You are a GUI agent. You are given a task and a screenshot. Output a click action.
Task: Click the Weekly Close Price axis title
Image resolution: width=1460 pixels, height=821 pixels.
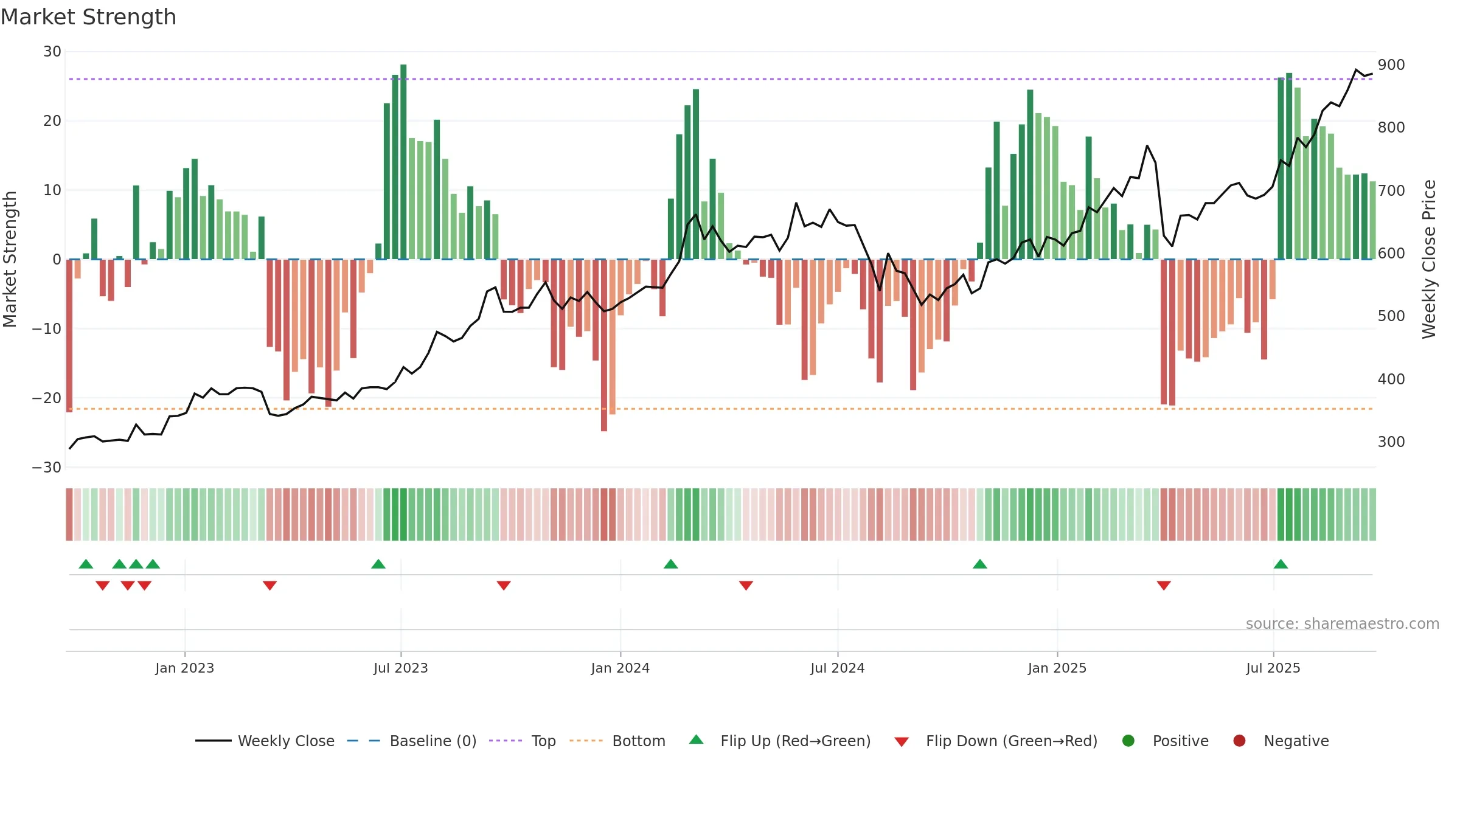[x=1428, y=259]
